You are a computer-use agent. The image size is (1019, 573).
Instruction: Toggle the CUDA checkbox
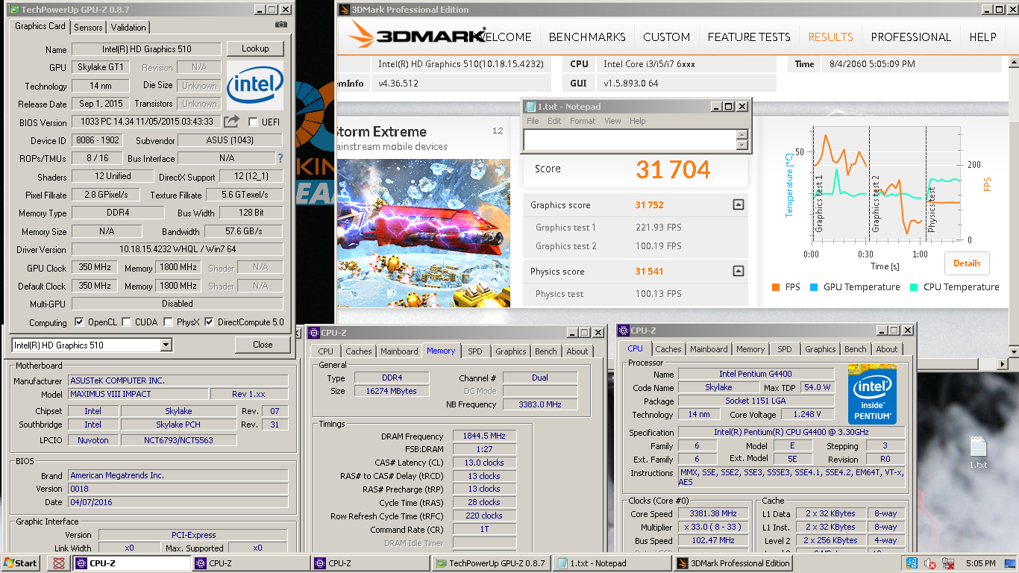click(x=127, y=322)
